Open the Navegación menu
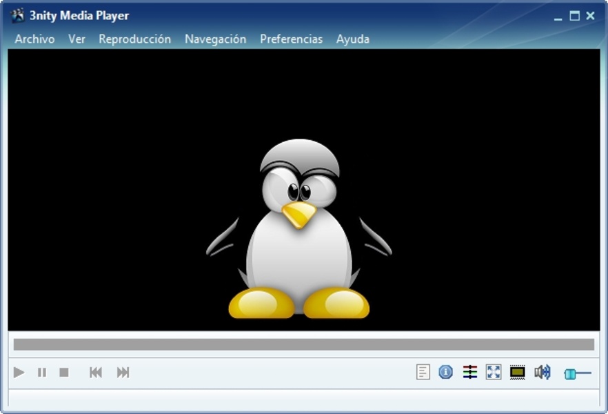This screenshot has width=608, height=414. point(216,39)
